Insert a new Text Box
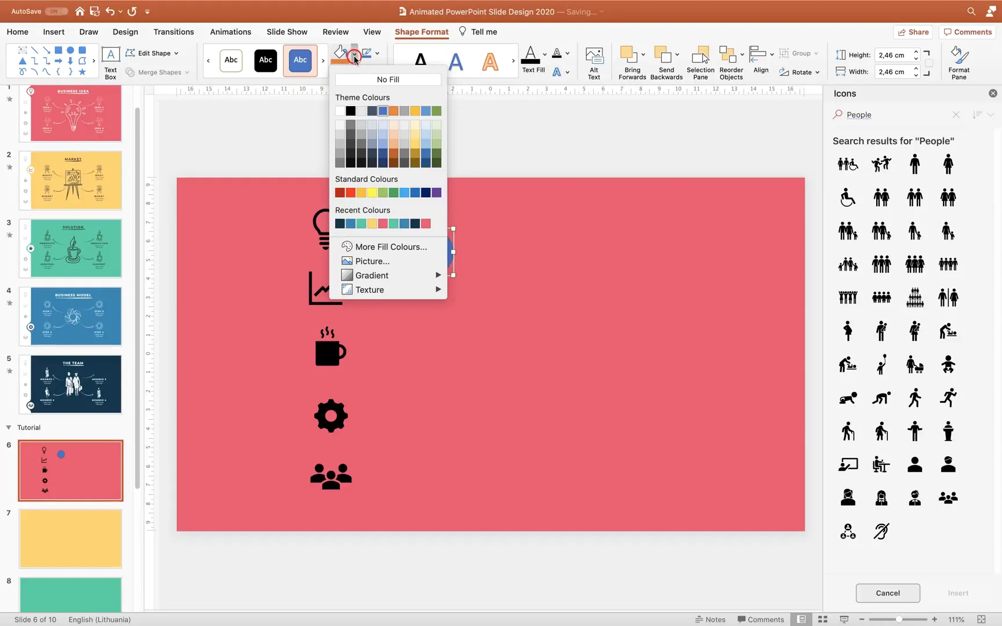Viewport: 1002px width, 626px height. click(110, 60)
